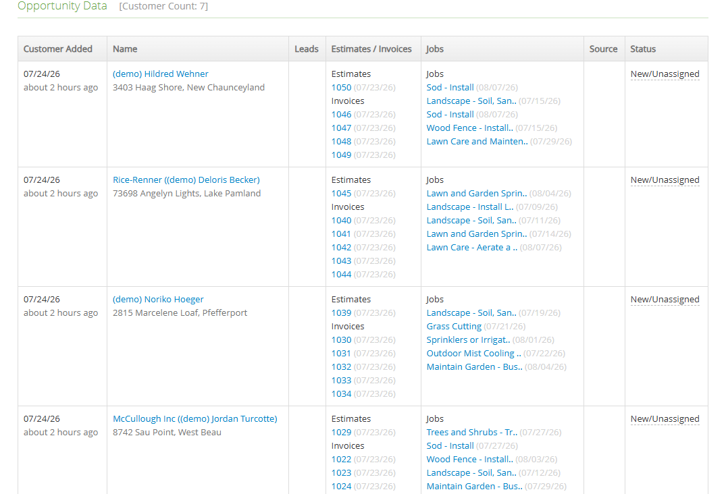This screenshot has width=726, height=494.
Task: Change Jordan Turcotte's New/Unassigned status
Action: 665,418
